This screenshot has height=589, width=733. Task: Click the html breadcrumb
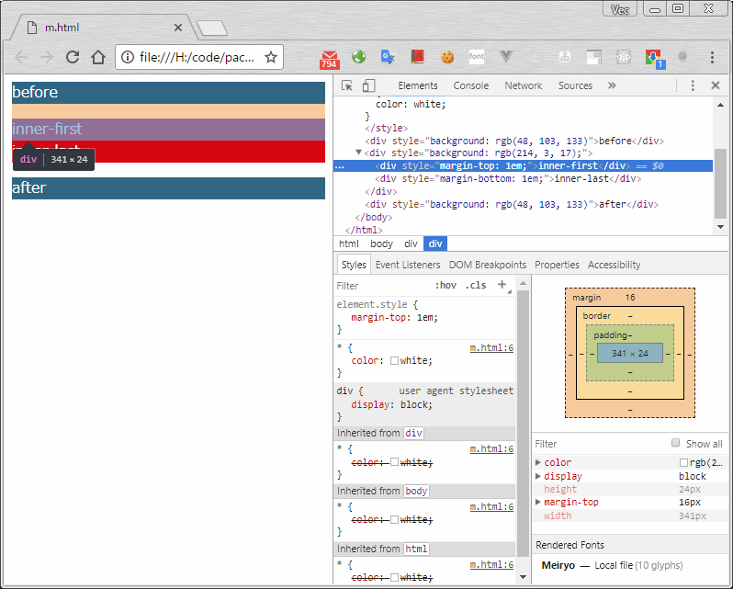click(349, 244)
